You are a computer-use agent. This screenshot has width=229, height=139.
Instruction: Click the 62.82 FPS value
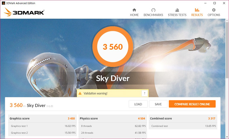point(140,126)
